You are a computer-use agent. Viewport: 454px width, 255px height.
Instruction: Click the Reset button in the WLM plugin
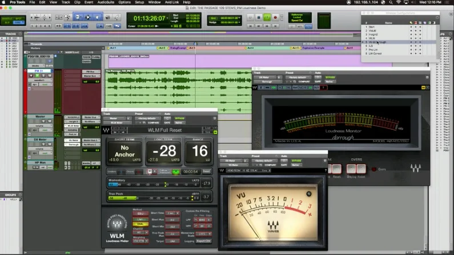(x=207, y=171)
